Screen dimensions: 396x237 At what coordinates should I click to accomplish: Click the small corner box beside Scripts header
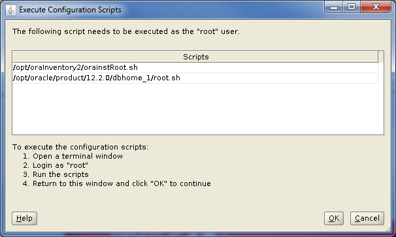click(381, 57)
